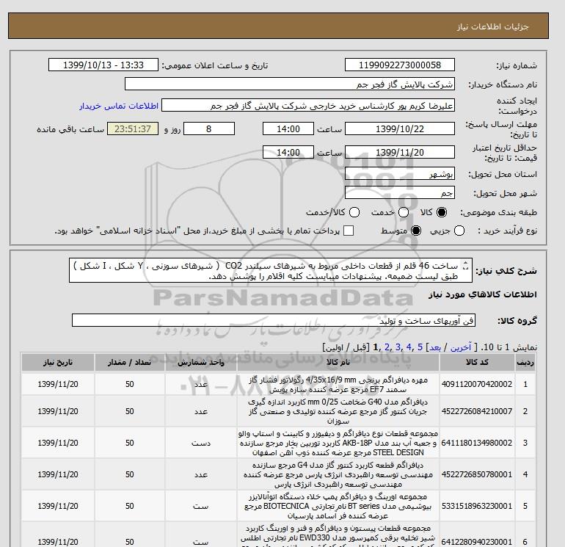Screen dimensions: 565x547
Task: Go to page 3 of items
Action: pyautogui.click(x=398, y=347)
